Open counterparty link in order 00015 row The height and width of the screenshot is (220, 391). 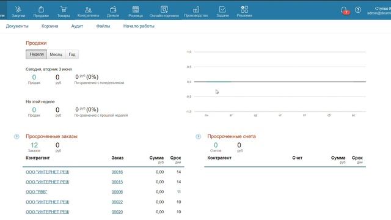(48, 182)
